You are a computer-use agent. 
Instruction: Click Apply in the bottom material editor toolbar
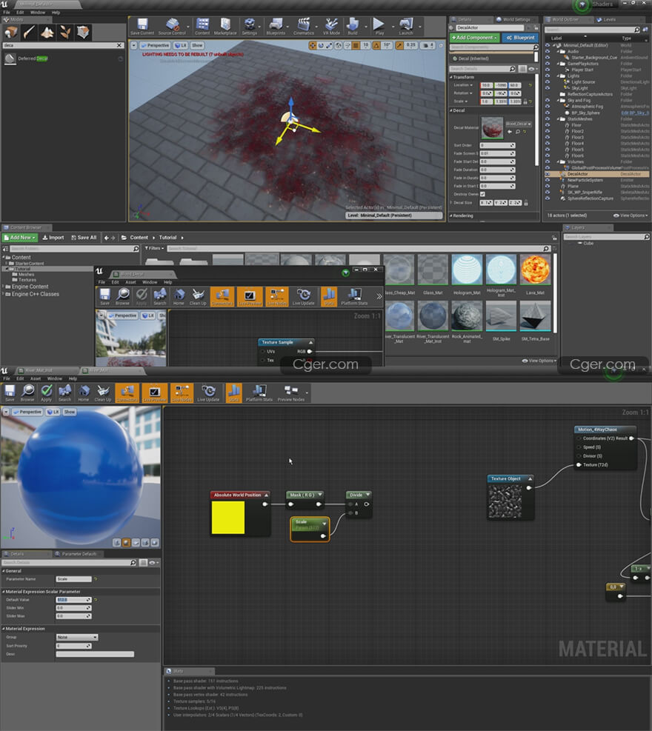point(46,393)
